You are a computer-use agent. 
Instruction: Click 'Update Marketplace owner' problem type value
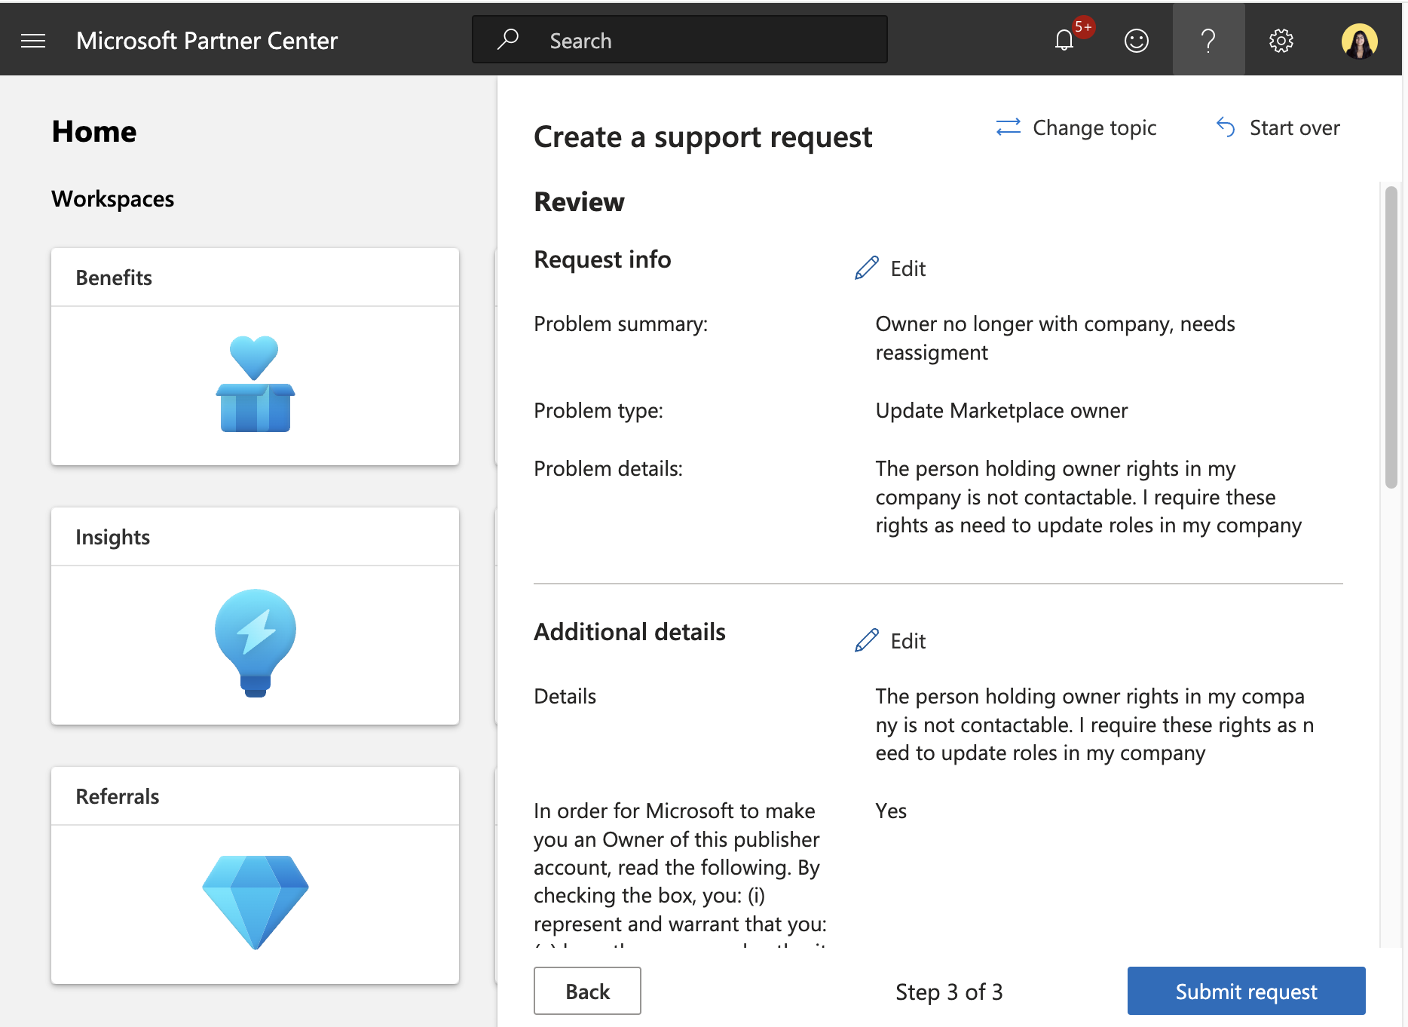(x=1002, y=410)
